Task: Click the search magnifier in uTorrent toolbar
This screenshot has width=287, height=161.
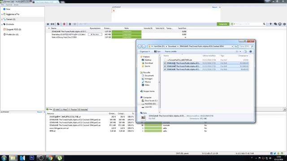Action: 264,24
